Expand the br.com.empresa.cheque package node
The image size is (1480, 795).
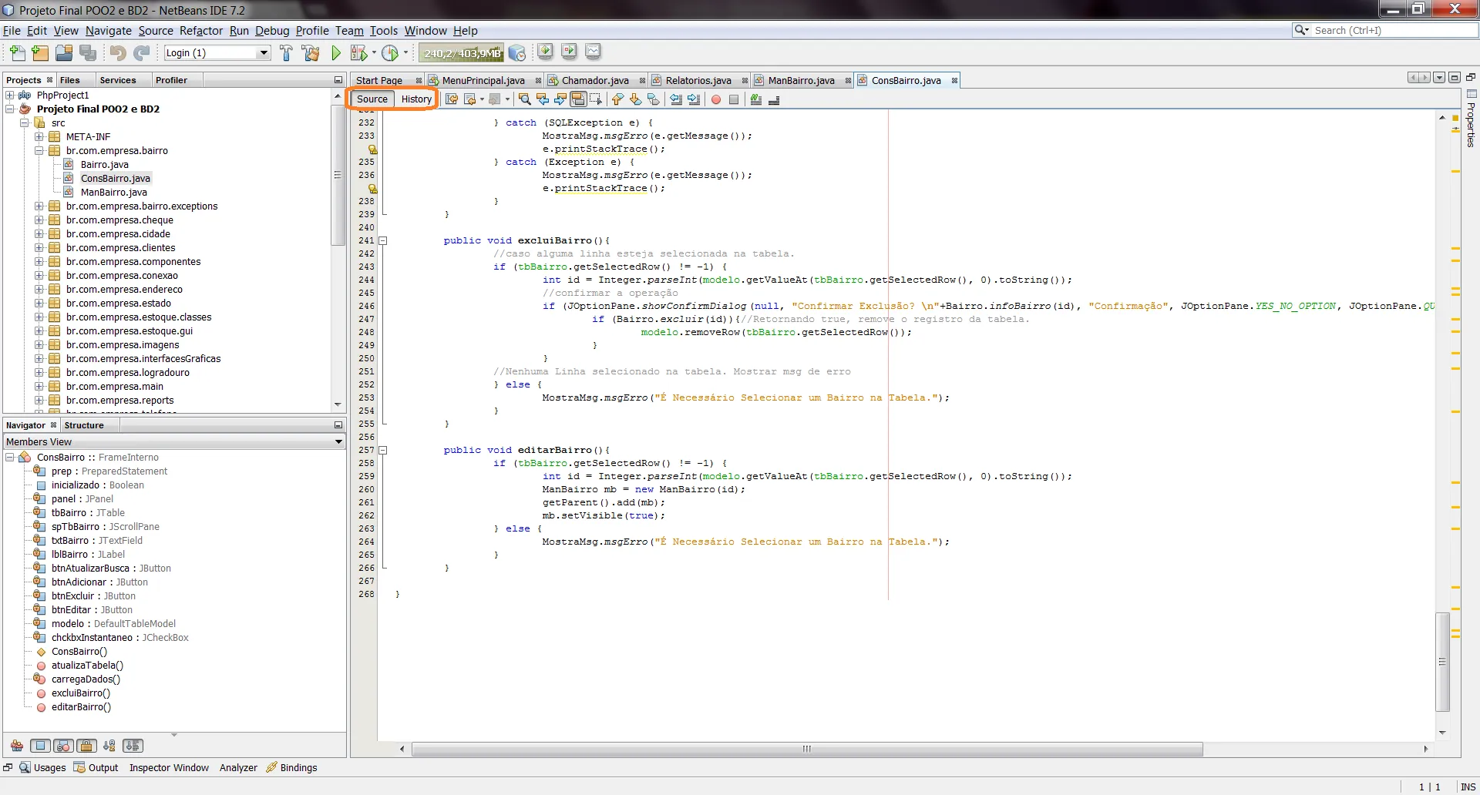(39, 220)
